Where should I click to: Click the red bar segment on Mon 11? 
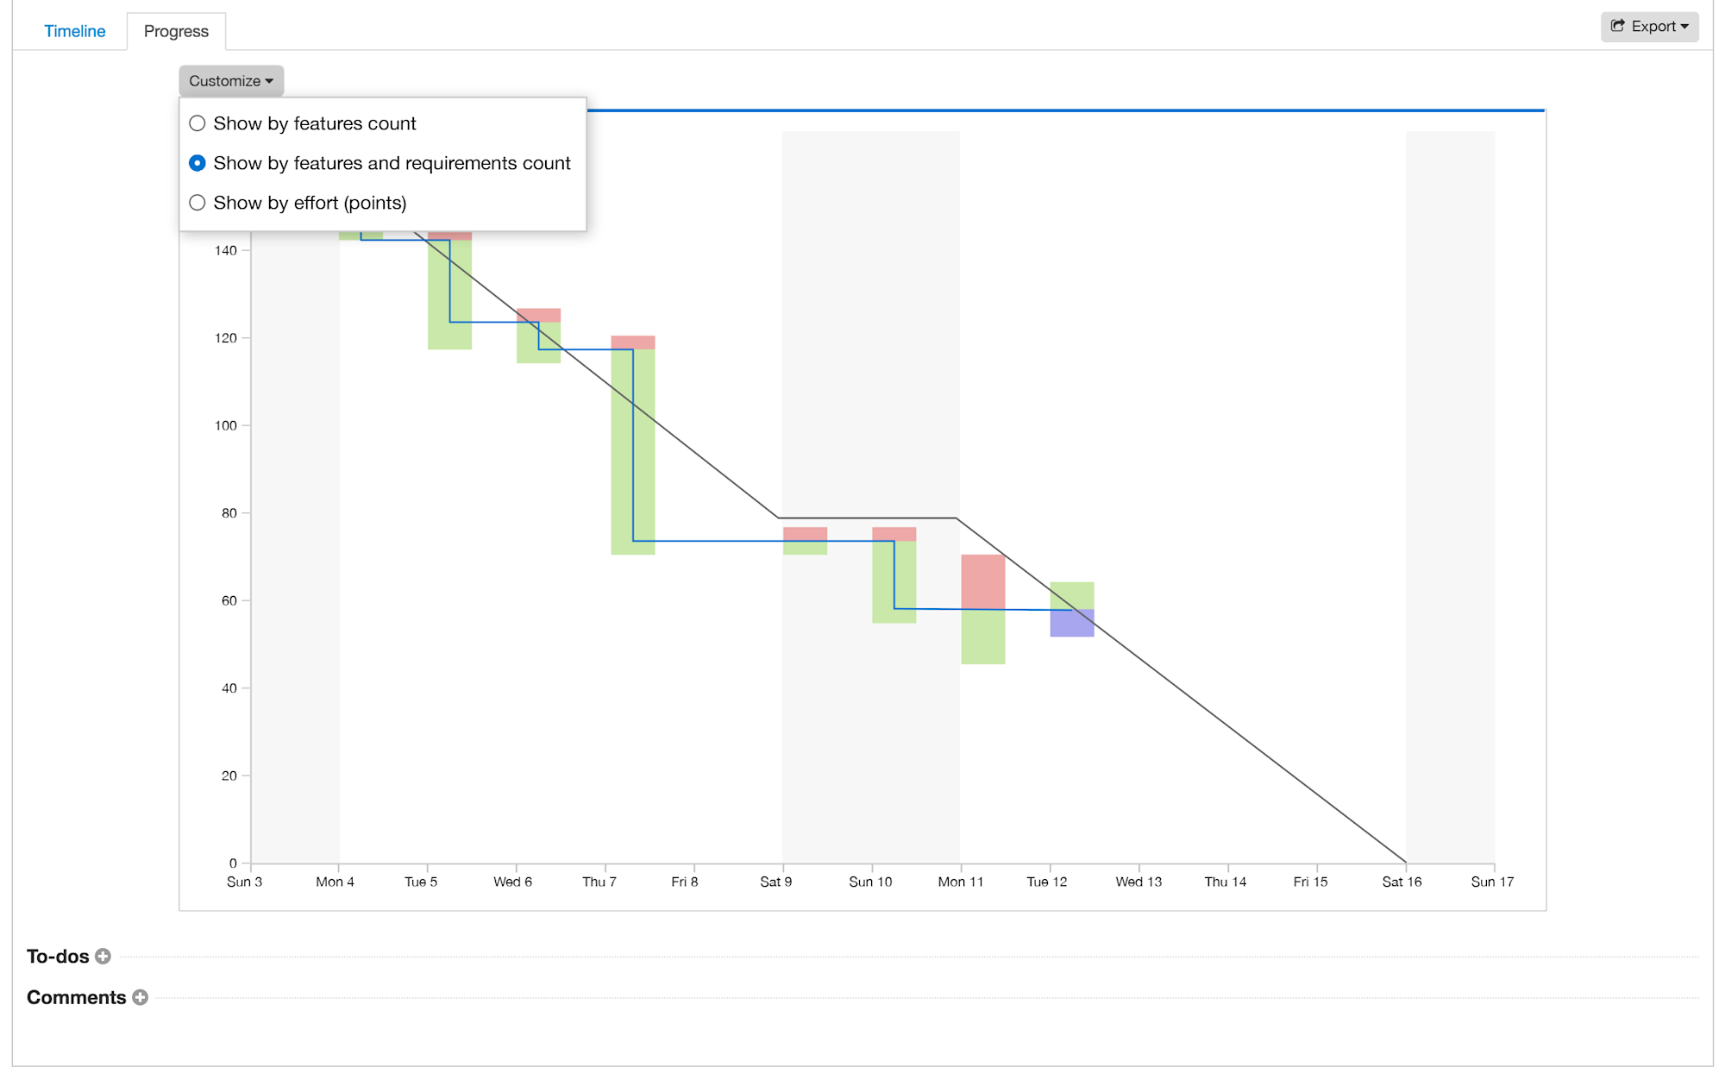[x=983, y=580]
